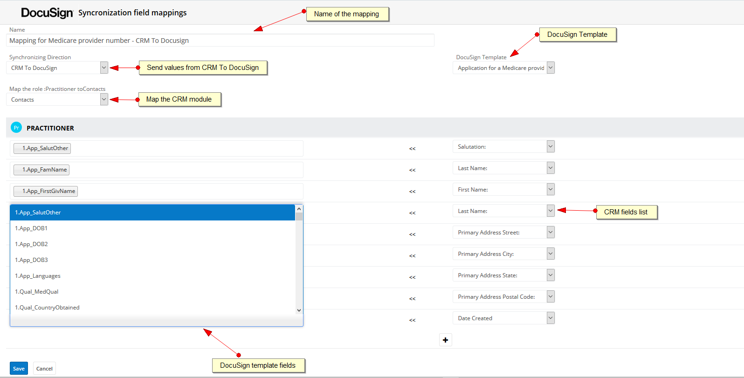The height and width of the screenshot is (378, 744).
Task: Click the DocuSign Template label
Action: (x=481, y=57)
